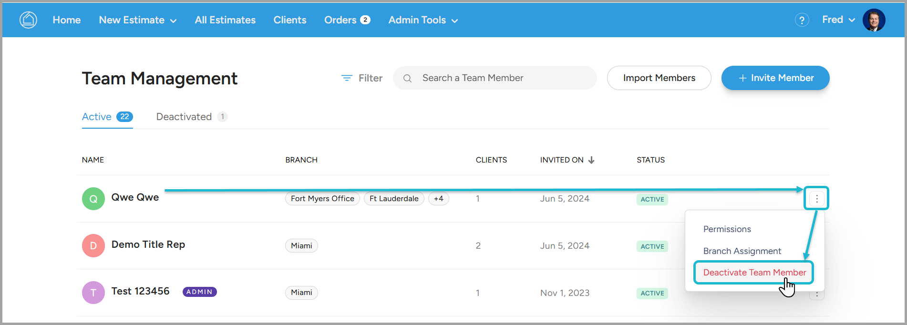Click the Import Members button
The height and width of the screenshot is (325, 907).
[659, 78]
